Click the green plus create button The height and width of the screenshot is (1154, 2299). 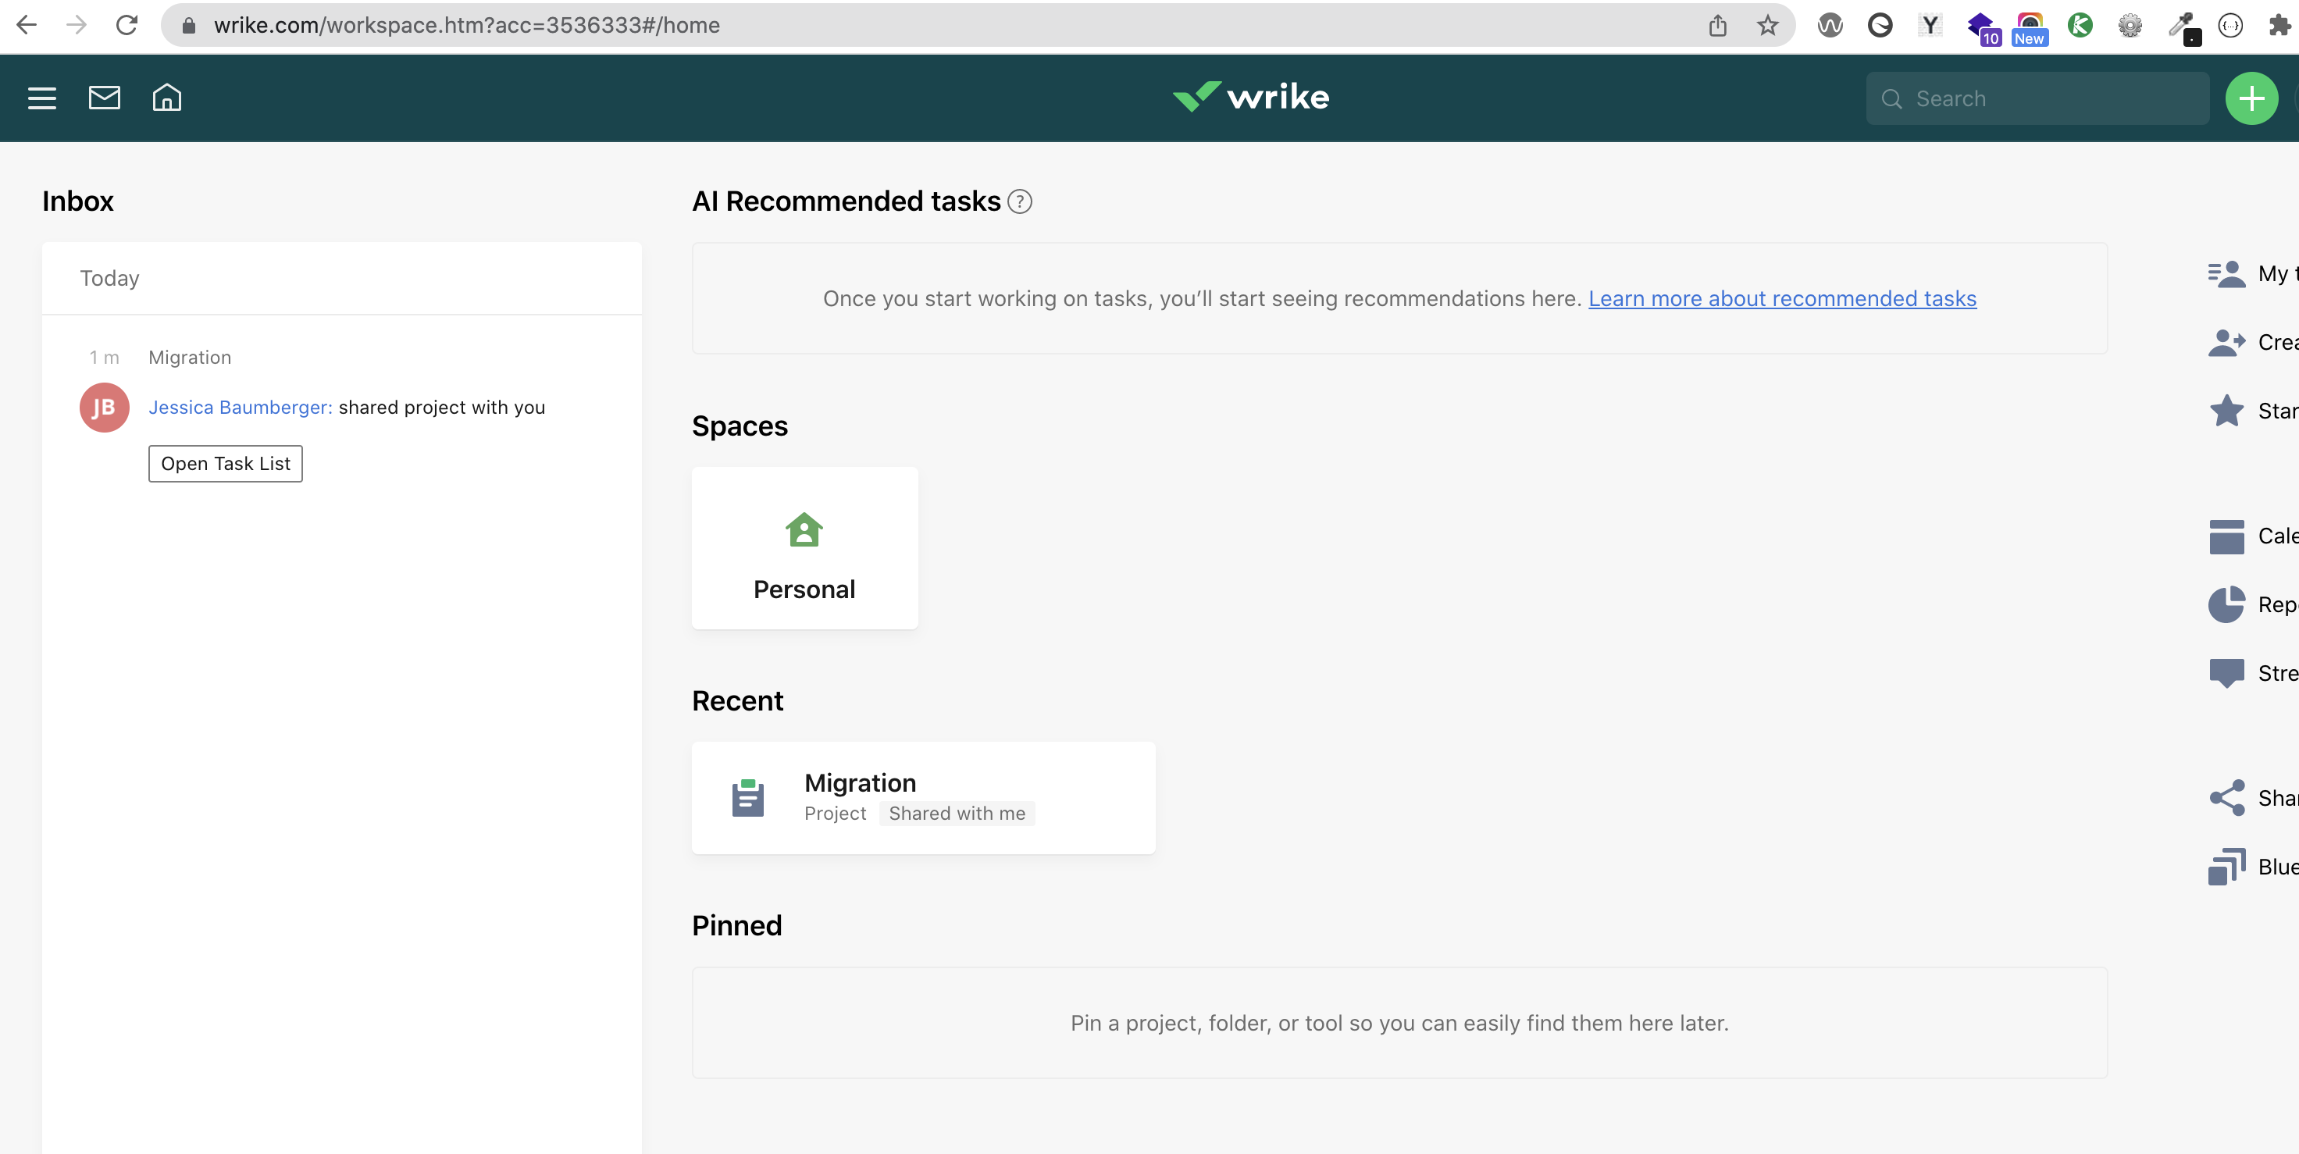coord(2251,98)
